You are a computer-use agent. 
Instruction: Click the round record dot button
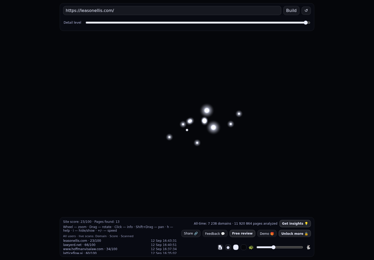(228, 247)
